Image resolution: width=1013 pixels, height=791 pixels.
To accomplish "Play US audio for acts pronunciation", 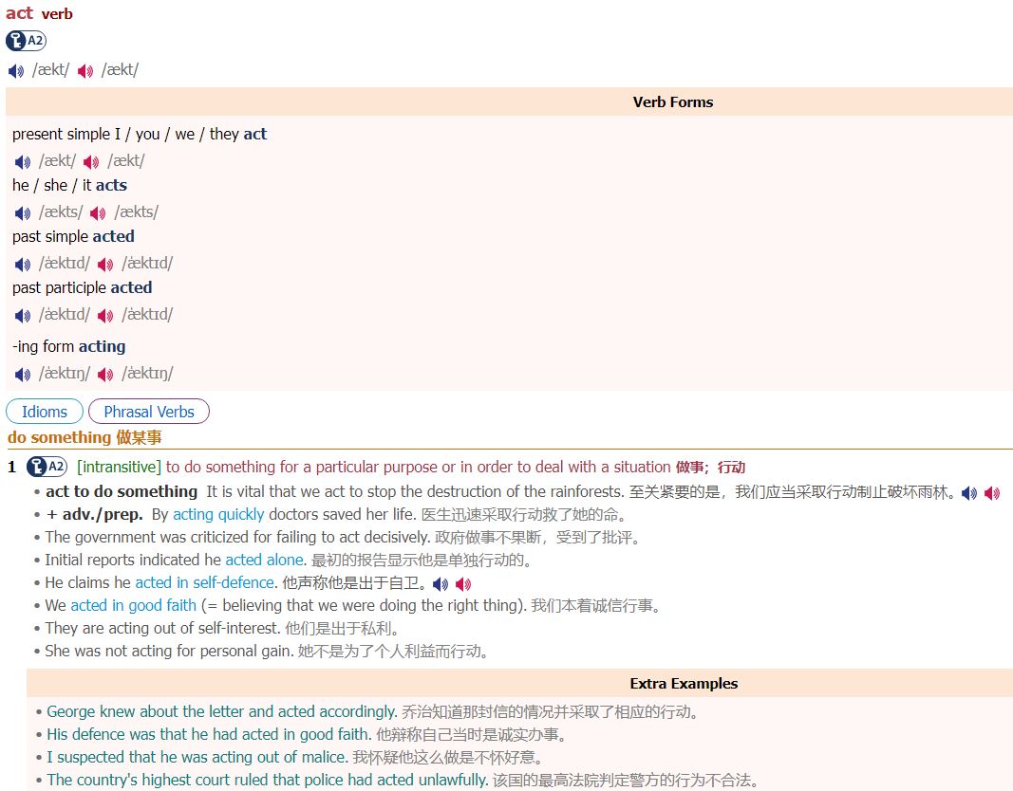I will click(x=98, y=212).
